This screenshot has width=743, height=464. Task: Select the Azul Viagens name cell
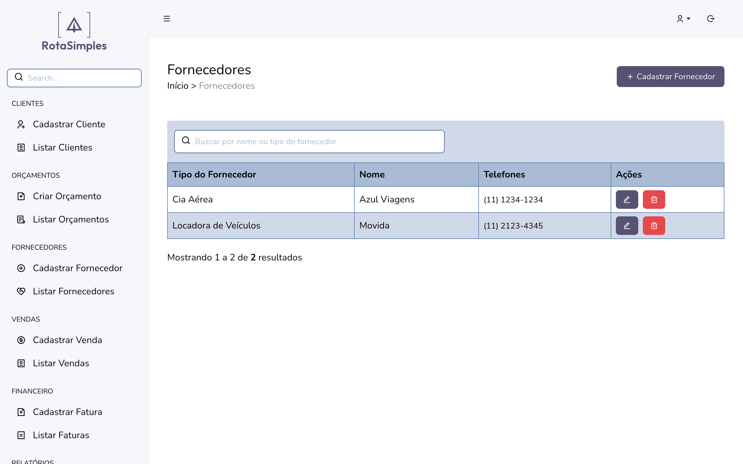(x=416, y=200)
